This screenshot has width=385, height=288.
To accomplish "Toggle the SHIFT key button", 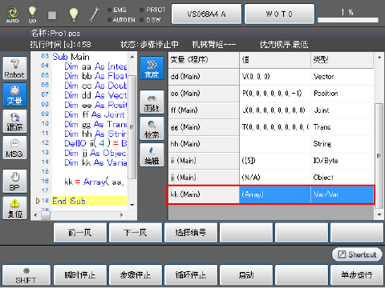I will point(26,275).
